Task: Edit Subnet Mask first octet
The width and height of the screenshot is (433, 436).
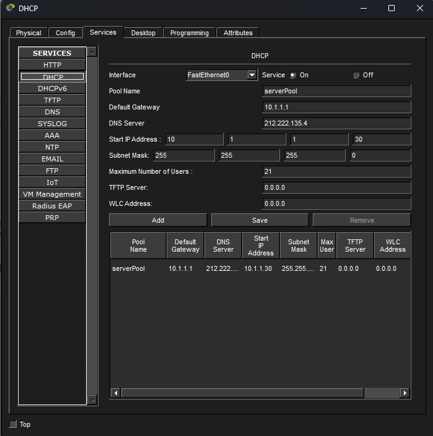Action: pyautogui.click(x=184, y=155)
